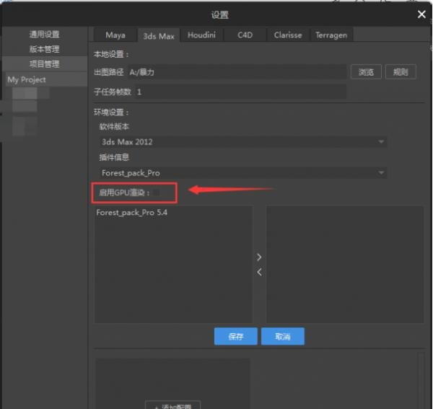Open the Clarisse tab
The image size is (433, 409).
click(x=288, y=35)
